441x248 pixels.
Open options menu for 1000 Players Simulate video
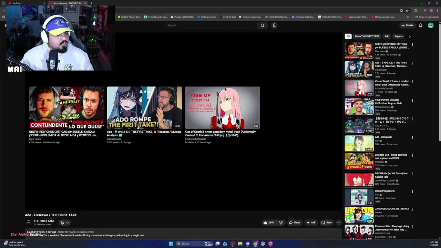click(412, 100)
